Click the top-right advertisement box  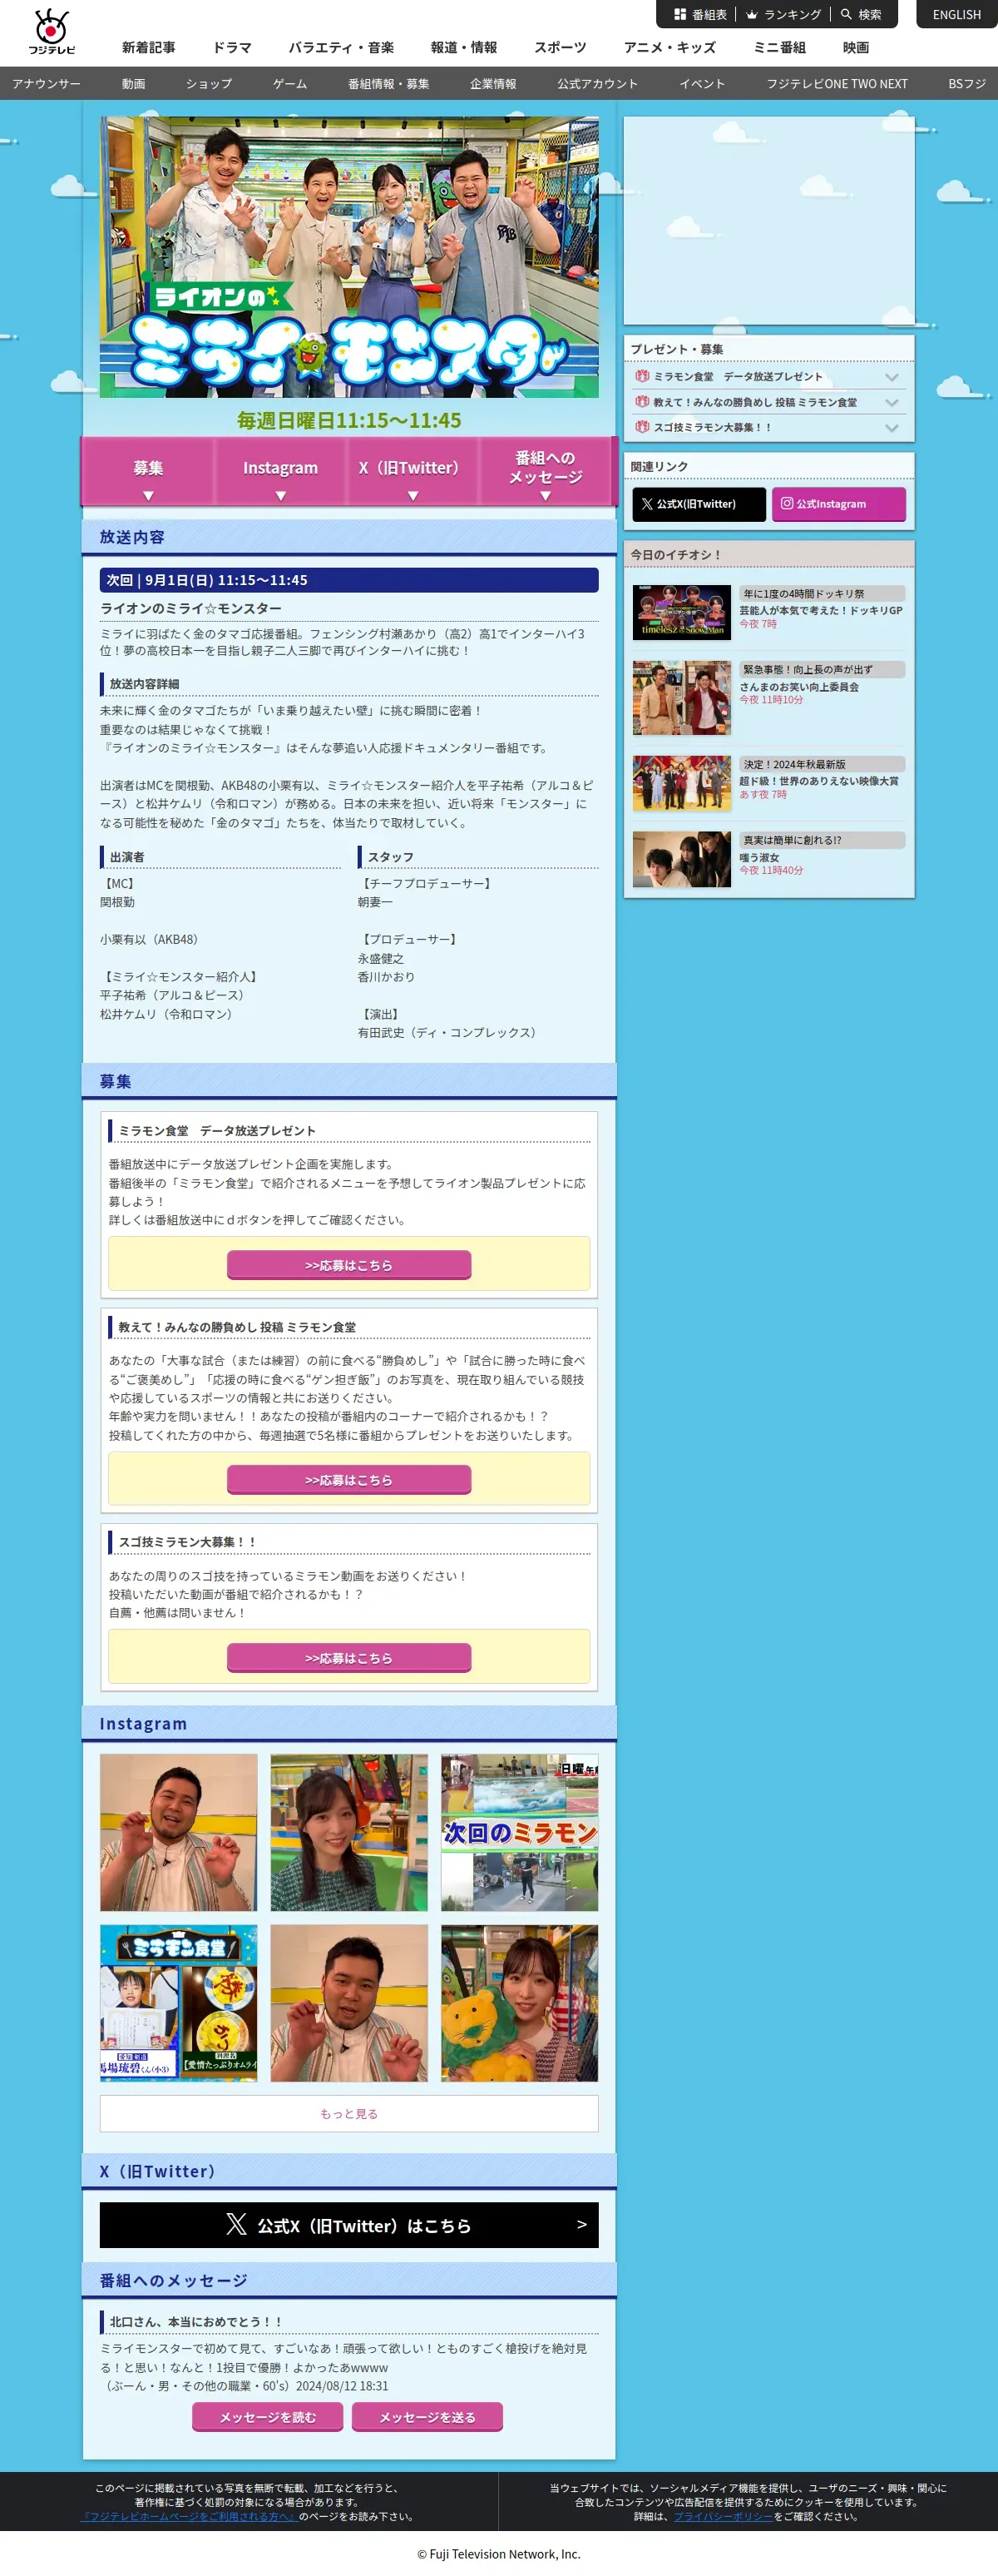(x=769, y=221)
